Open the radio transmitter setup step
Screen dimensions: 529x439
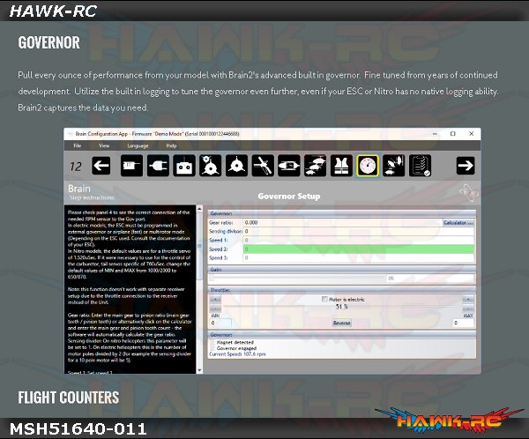coord(184,166)
